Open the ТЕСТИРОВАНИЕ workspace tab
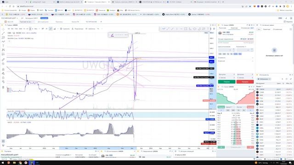294x165 pixels. click(91, 22)
